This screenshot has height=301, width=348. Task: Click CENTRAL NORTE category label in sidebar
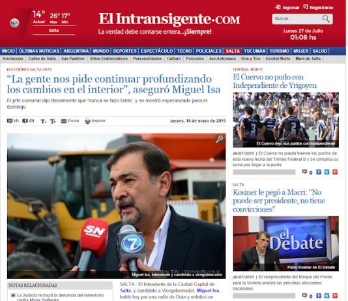coord(248,70)
